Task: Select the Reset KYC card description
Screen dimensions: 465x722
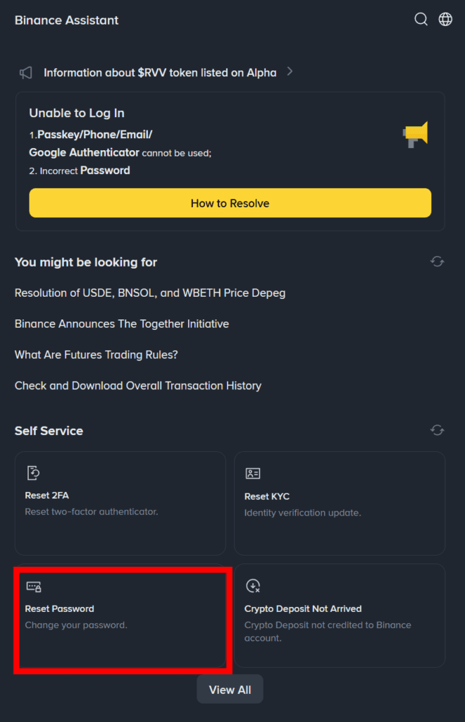Action: (302, 513)
